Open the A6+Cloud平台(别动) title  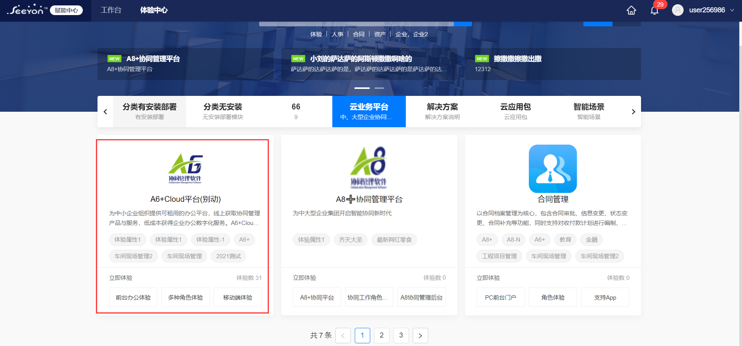pyautogui.click(x=185, y=199)
